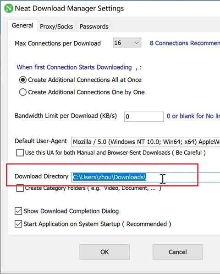Open the Passwords tab
The height and width of the screenshot is (274, 220).
(x=94, y=27)
